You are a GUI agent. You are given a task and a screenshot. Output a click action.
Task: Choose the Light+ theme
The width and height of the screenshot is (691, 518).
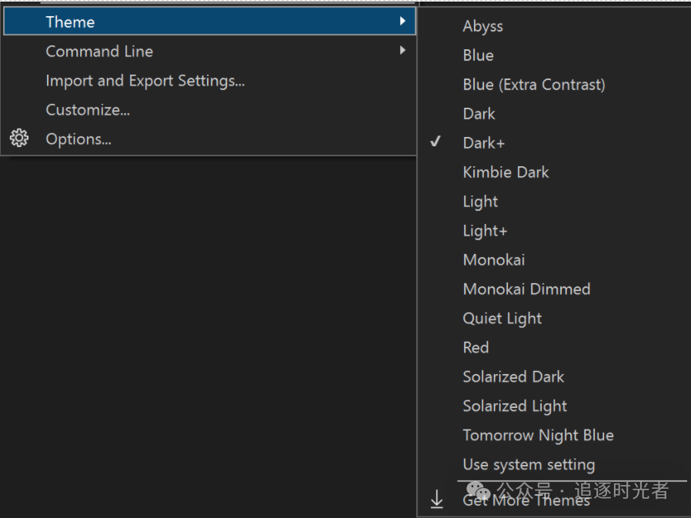pyautogui.click(x=485, y=231)
